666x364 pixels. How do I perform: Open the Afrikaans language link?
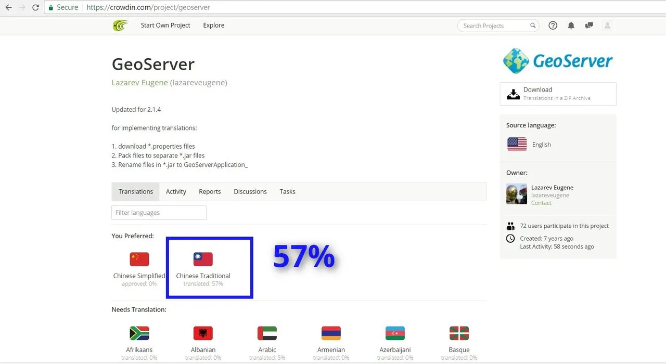[x=139, y=350]
